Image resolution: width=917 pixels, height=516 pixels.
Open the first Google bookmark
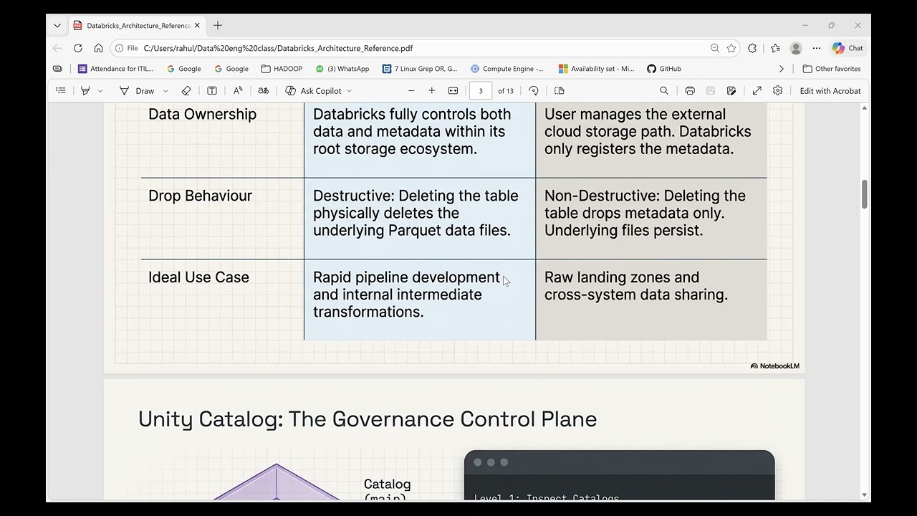[184, 69]
